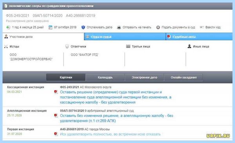Click the case duration clock icon
Screen dimensions: 235x143
(x=8, y=27)
